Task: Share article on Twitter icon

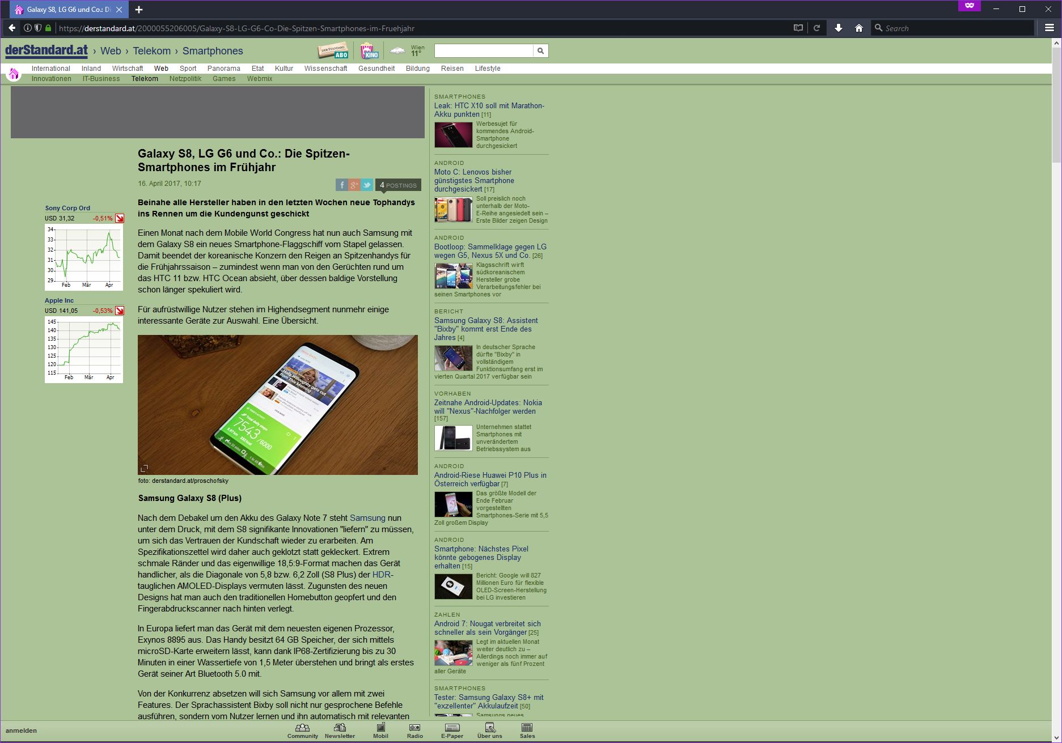Action: tap(367, 185)
